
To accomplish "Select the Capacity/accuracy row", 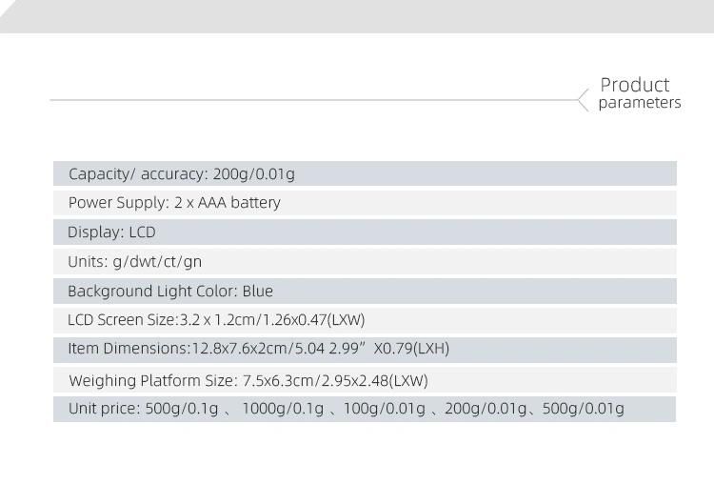I will tap(365, 173).
